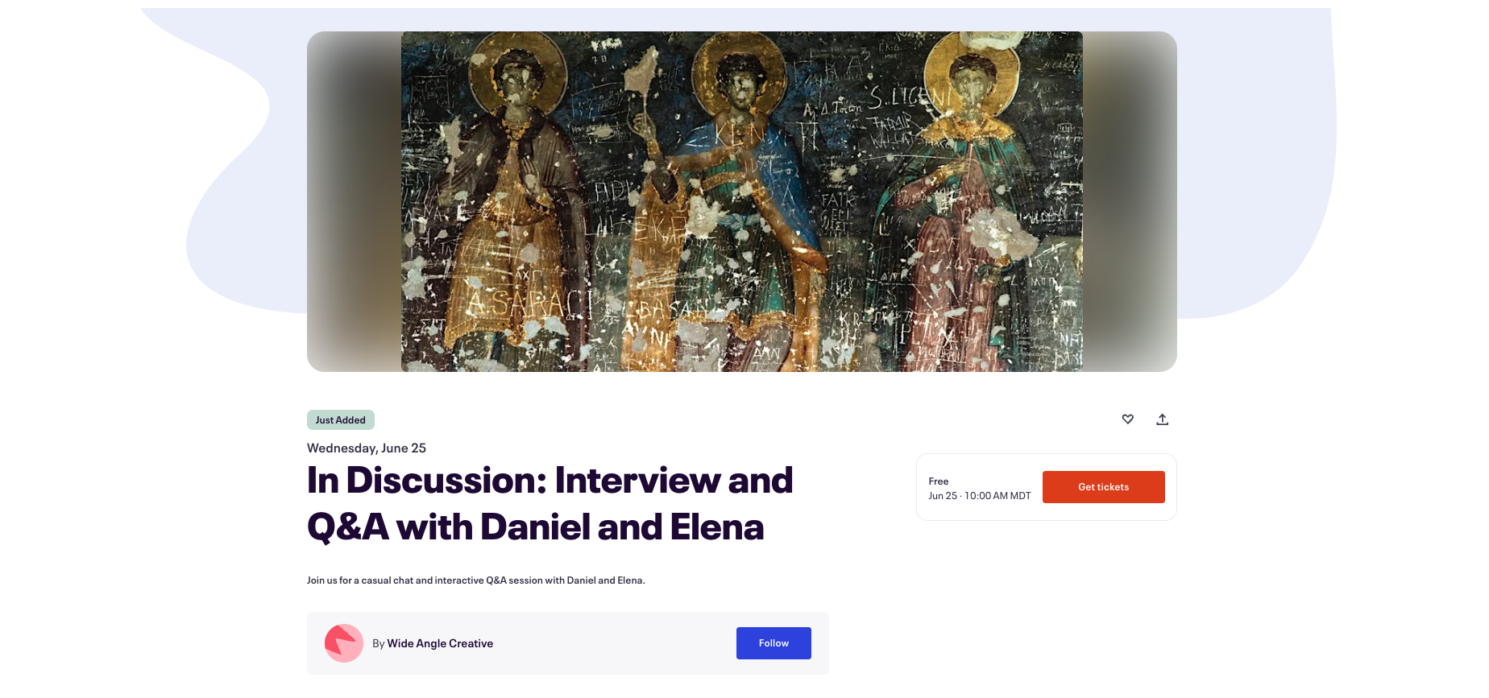Screen dimensions: 1489x698
Task: Open the Wide Angle Creative organizer profile link
Action: [440, 643]
